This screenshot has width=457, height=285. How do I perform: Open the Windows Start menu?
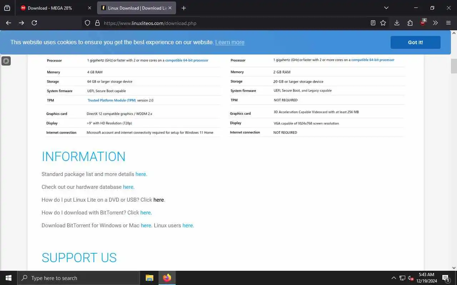(9, 278)
